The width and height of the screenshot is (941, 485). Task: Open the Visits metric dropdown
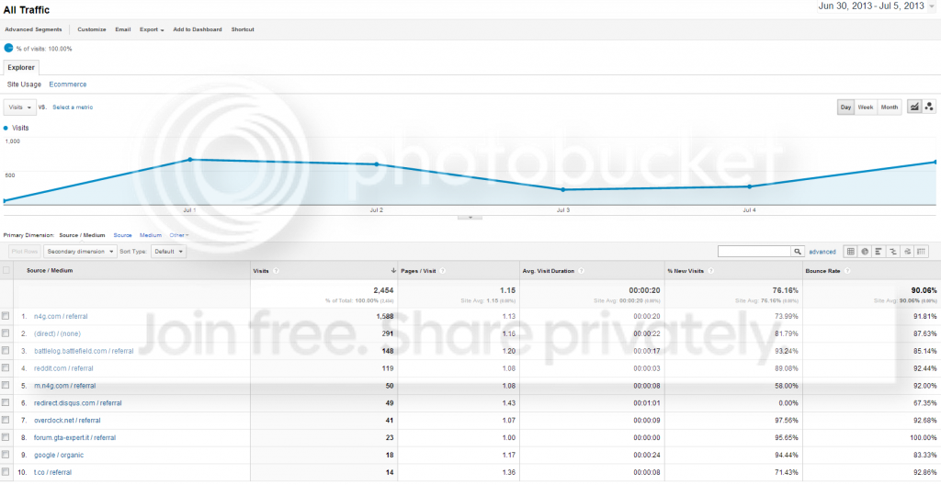pyautogui.click(x=20, y=107)
